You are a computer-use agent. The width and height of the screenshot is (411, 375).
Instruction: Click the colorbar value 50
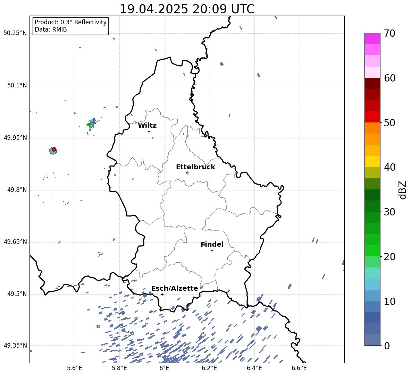(x=389, y=122)
